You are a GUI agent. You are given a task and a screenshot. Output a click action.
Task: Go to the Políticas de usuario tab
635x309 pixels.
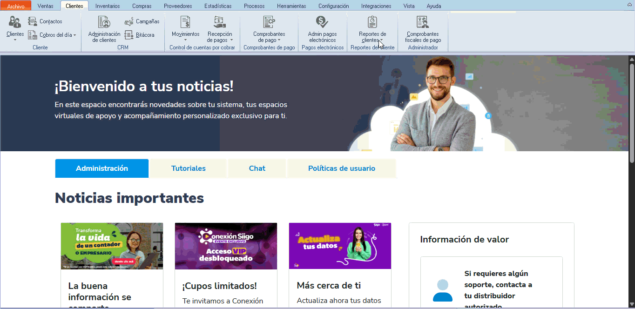(x=341, y=168)
